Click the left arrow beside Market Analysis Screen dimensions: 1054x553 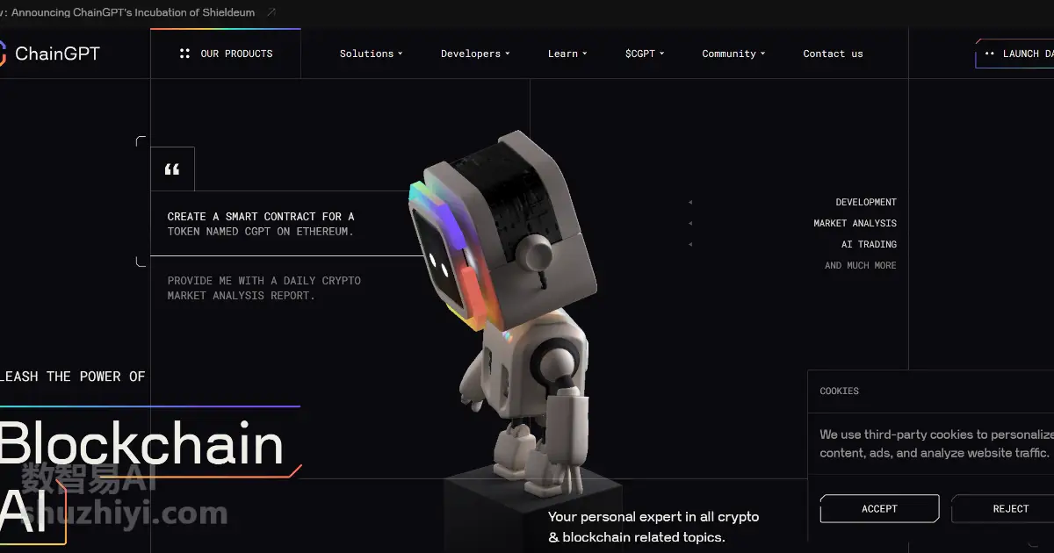point(690,224)
